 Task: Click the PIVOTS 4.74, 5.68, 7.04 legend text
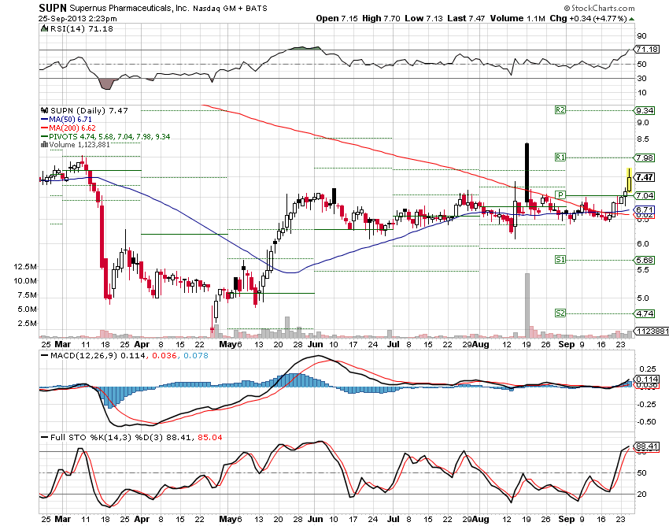pos(109,137)
